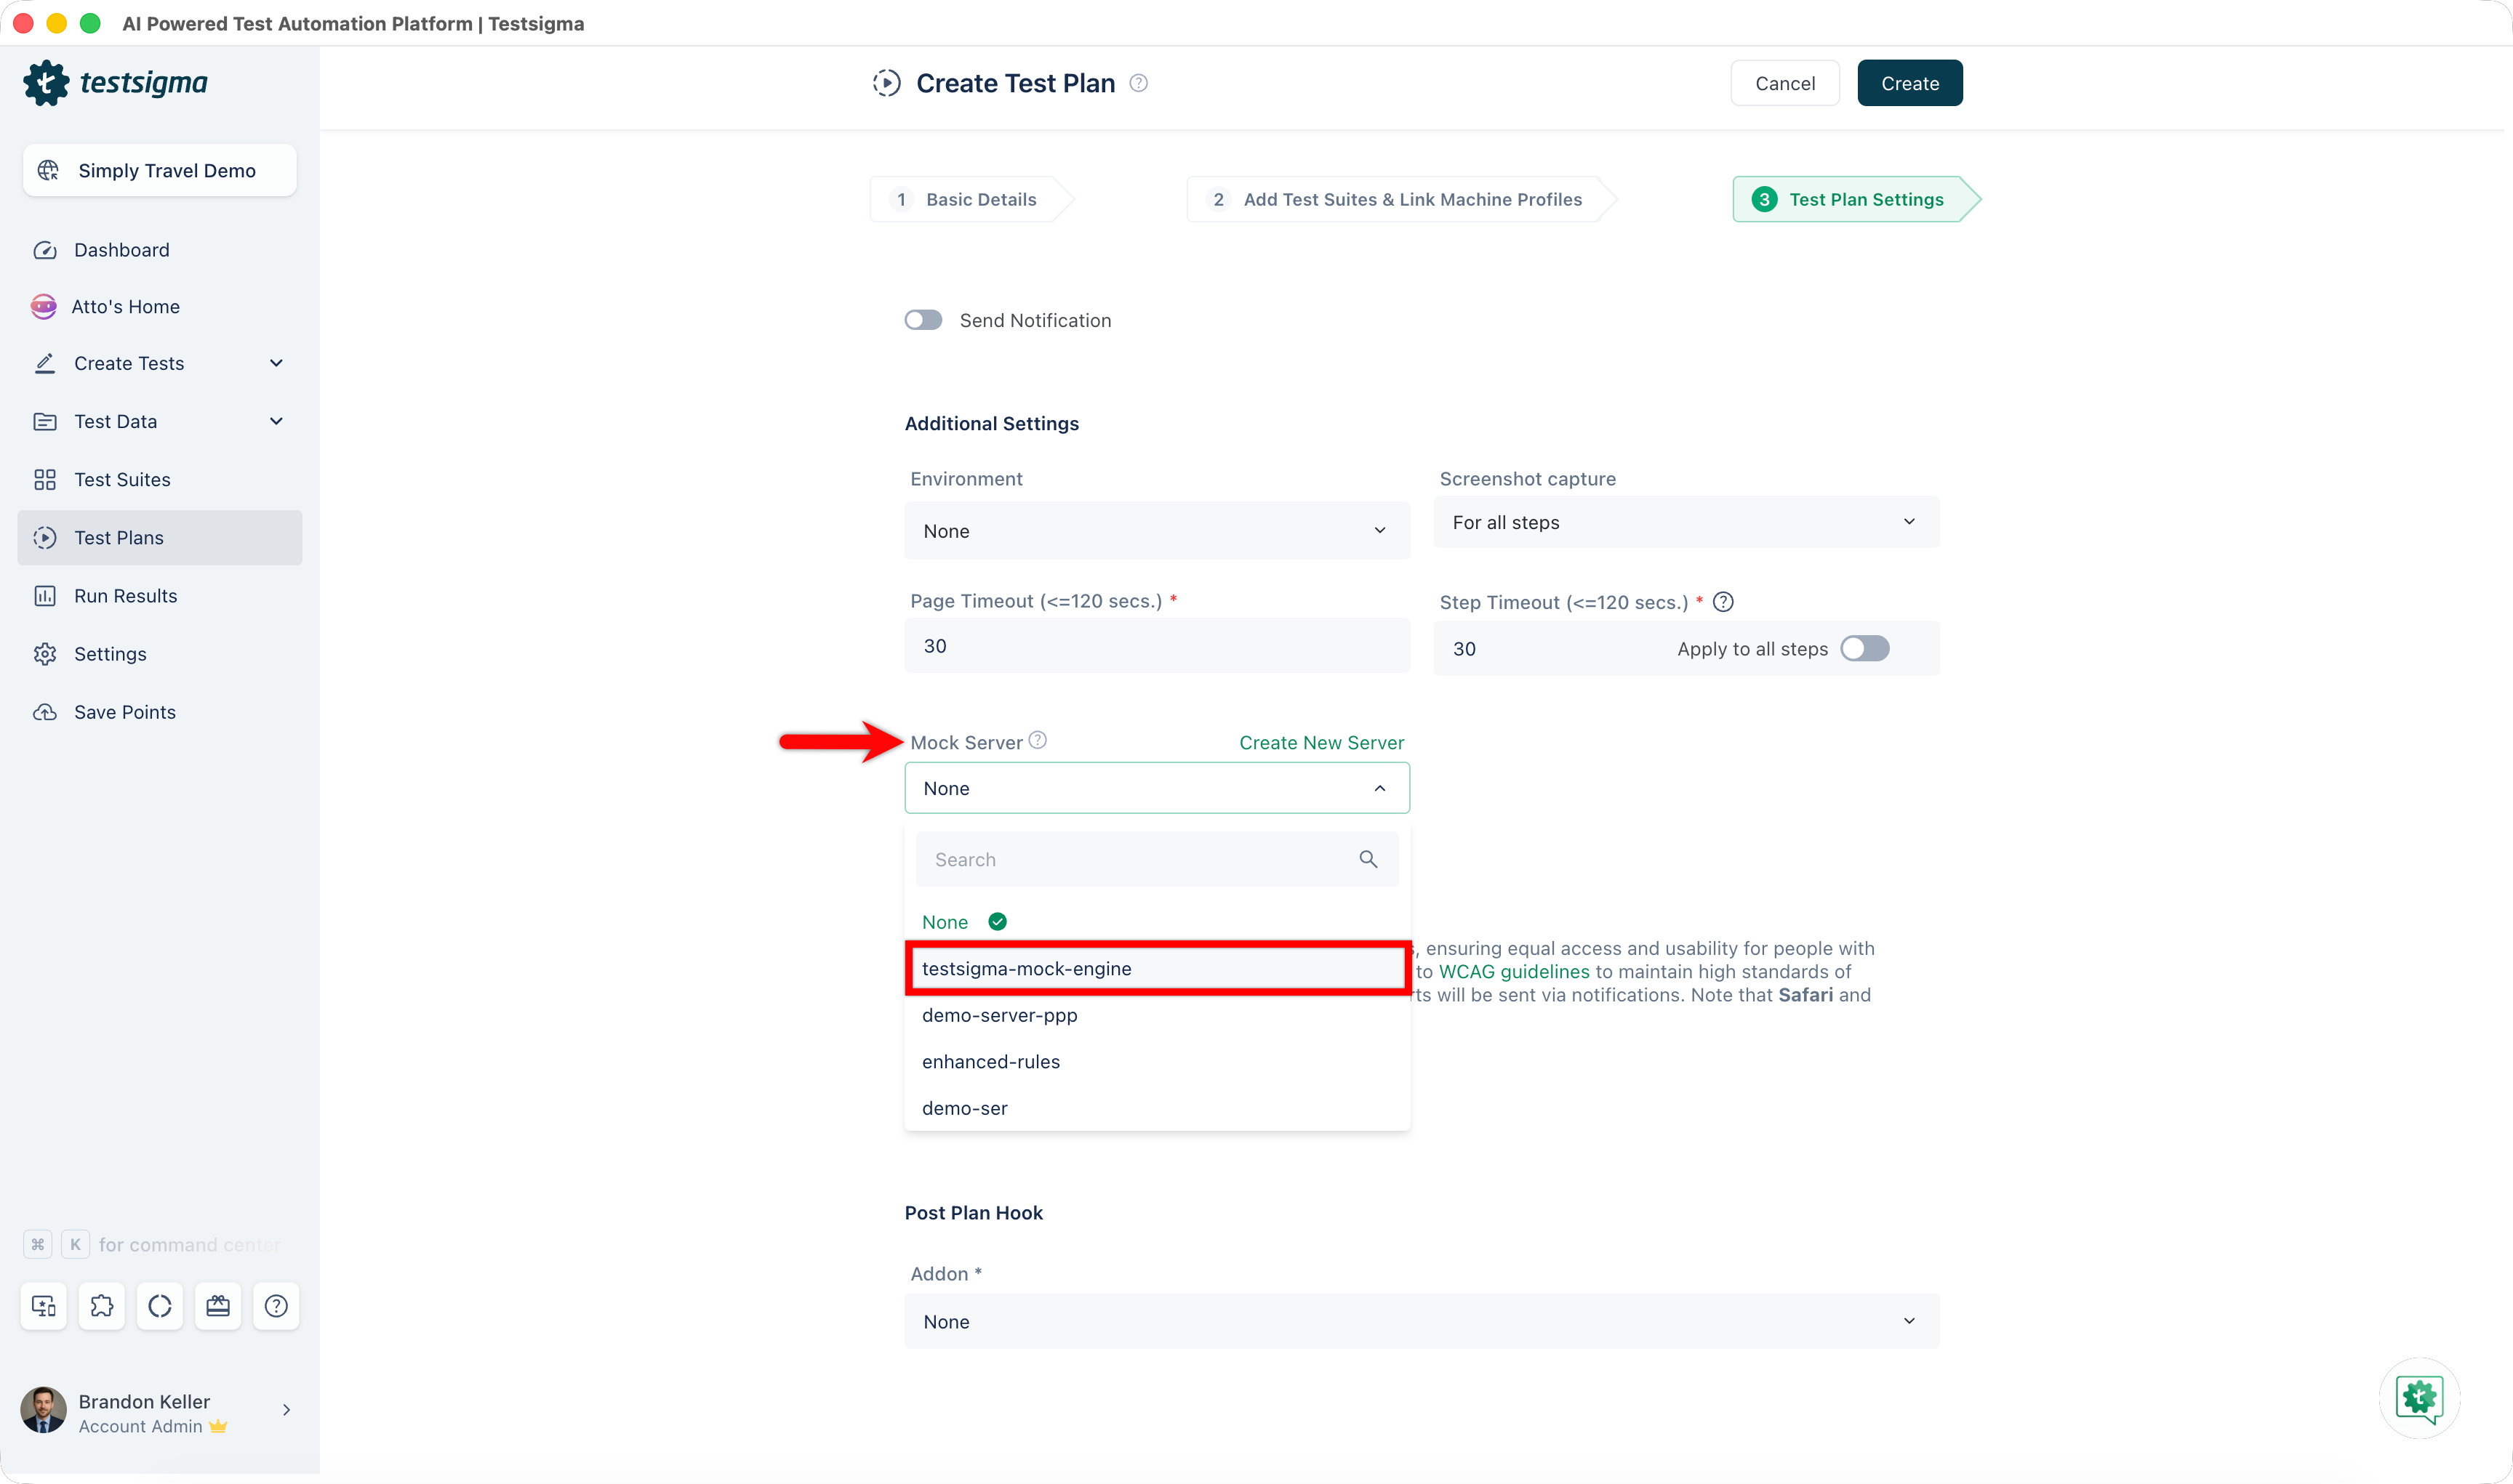Click the search magnifier in dropdown
The image size is (2513, 1484).
[1368, 859]
